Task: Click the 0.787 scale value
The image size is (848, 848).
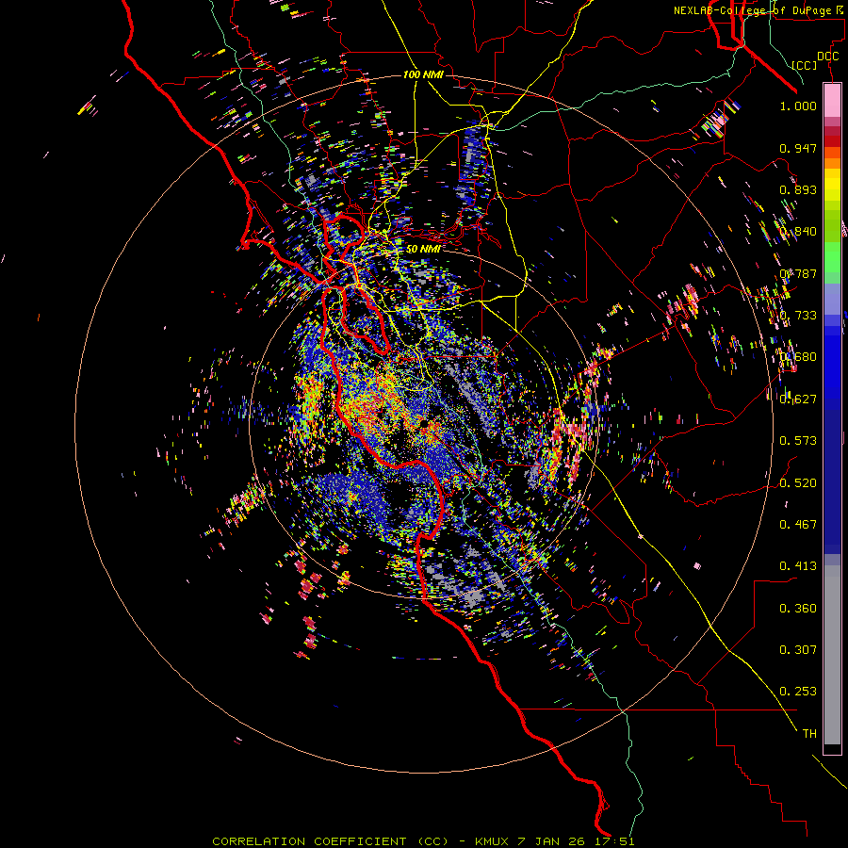Action: point(798,273)
